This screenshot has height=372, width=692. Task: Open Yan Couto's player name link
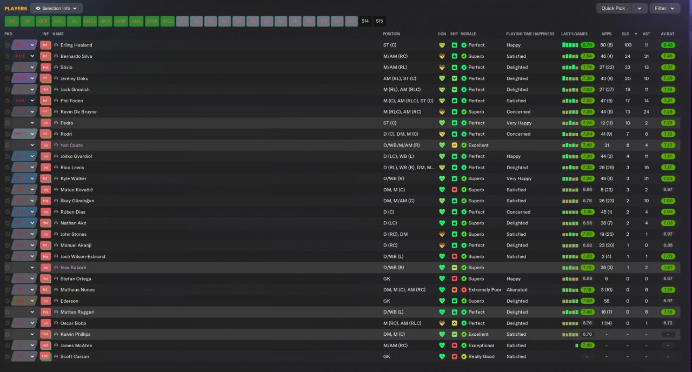click(x=71, y=145)
